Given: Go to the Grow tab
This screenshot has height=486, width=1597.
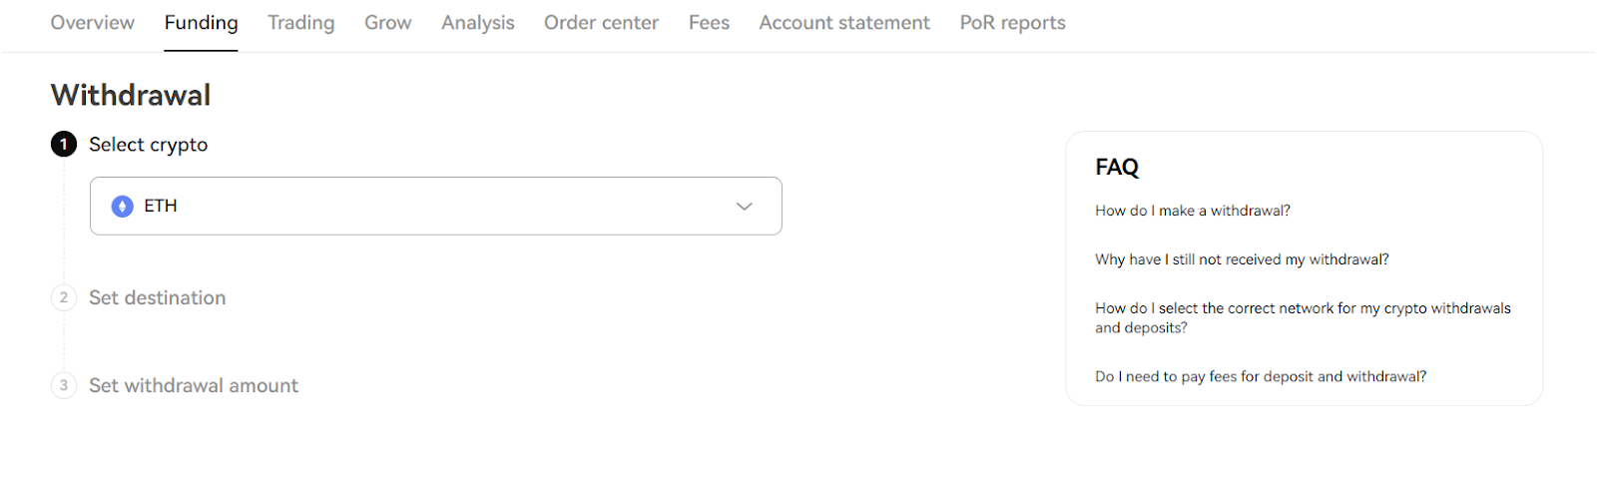Looking at the screenshot, I should tap(388, 23).
